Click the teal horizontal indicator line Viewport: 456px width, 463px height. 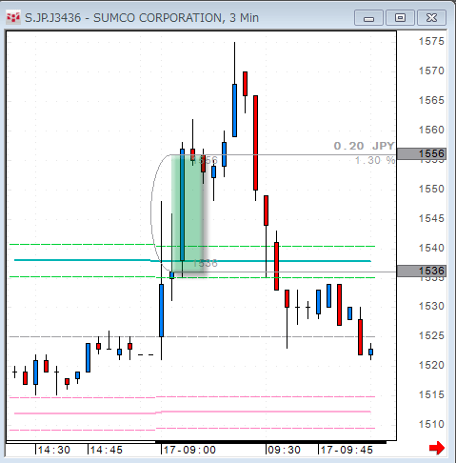tap(192, 261)
